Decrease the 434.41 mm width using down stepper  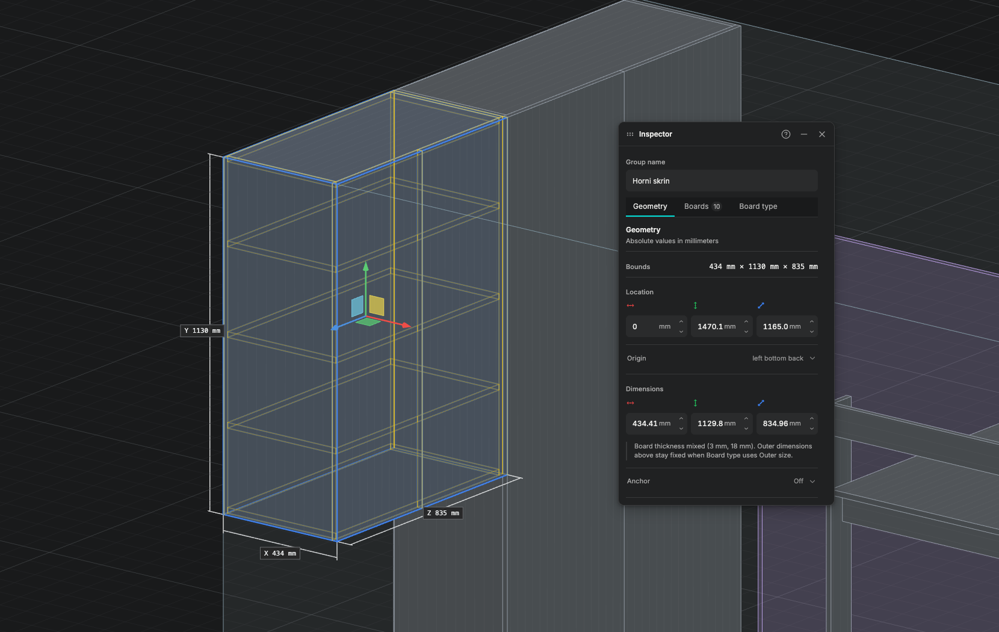pyautogui.click(x=681, y=429)
